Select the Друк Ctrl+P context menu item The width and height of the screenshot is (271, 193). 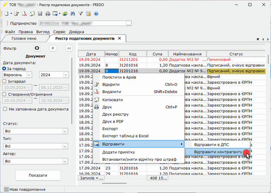(x=139, y=107)
